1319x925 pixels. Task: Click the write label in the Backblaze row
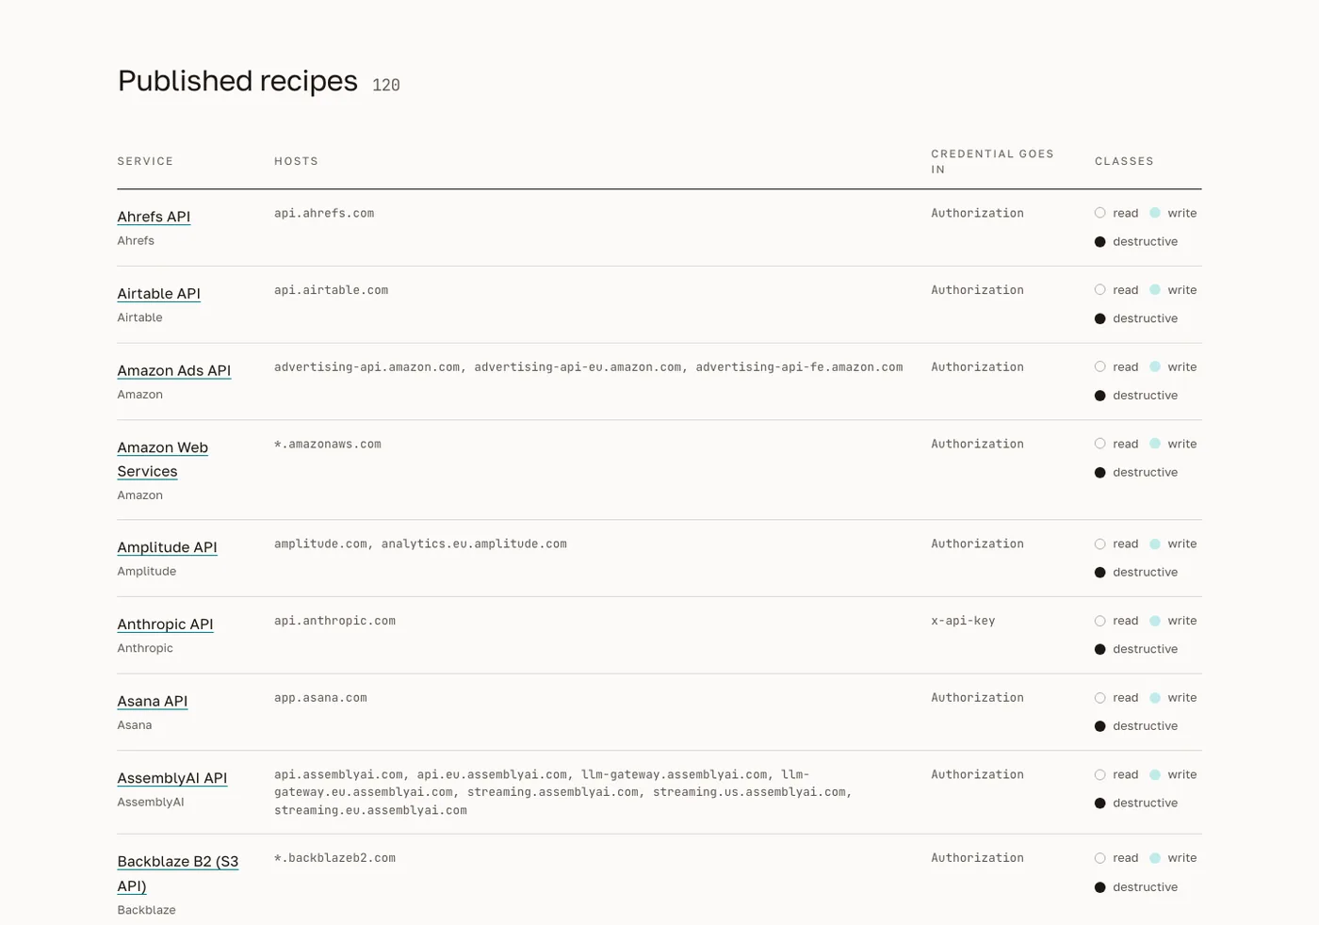pyautogui.click(x=1181, y=858)
